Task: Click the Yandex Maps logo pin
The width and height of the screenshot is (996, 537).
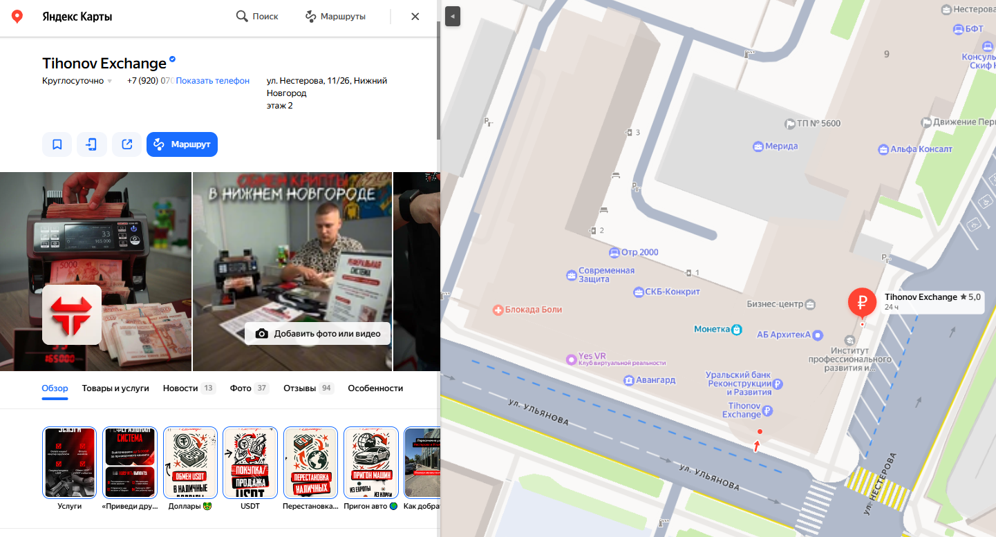Action: click(x=17, y=17)
